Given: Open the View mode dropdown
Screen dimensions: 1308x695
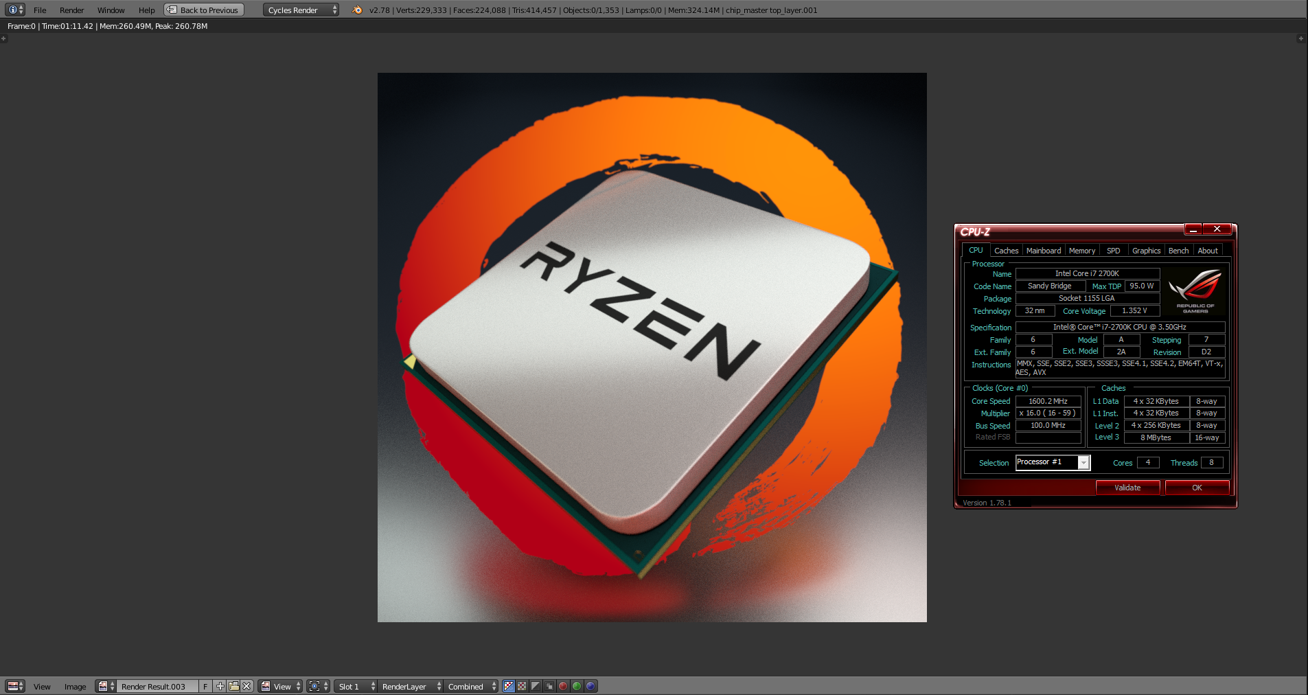Looking at the screenshot, I should [x=280, y=686].
